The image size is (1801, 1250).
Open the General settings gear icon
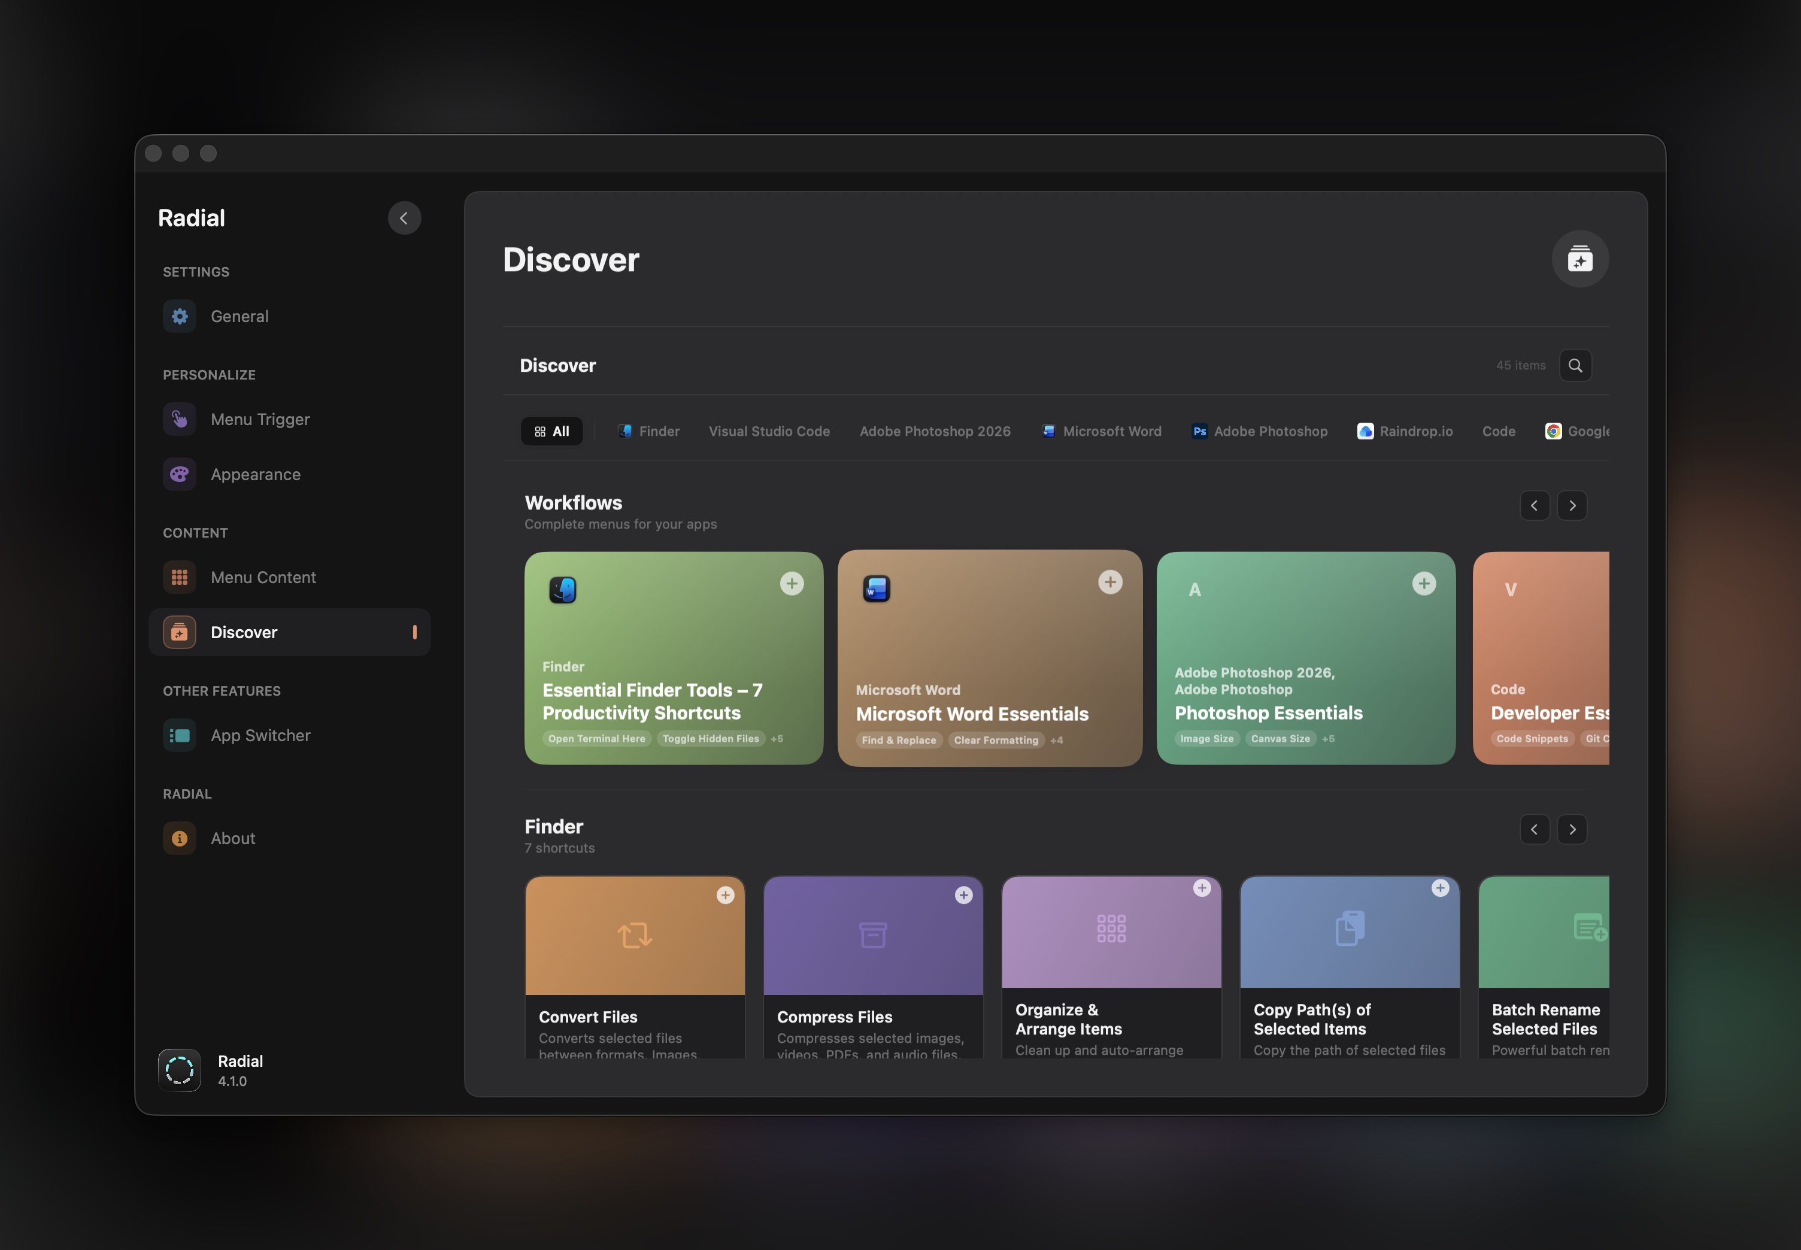(180, 315)
